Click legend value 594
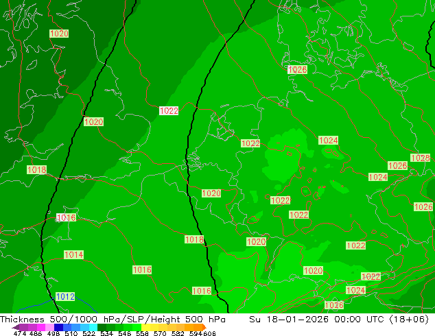The width and height of the screenshot is (435, 336). click(196, 333)
